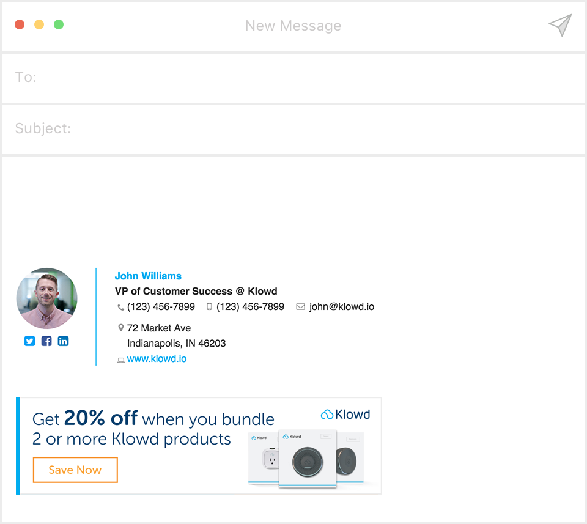Click the office phone handset icon
This screenshot has height=524, width=587.
pos(120,308)
